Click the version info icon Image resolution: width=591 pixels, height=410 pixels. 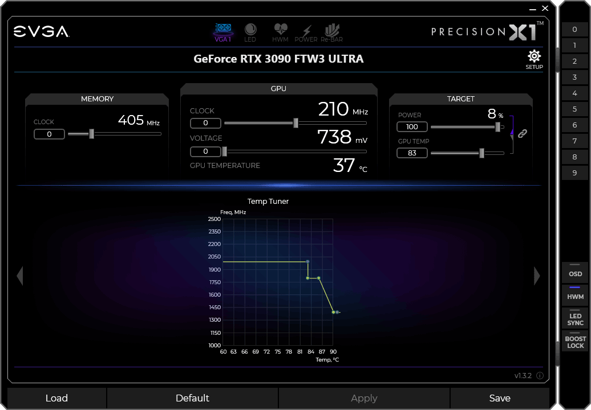pos(540,376)
